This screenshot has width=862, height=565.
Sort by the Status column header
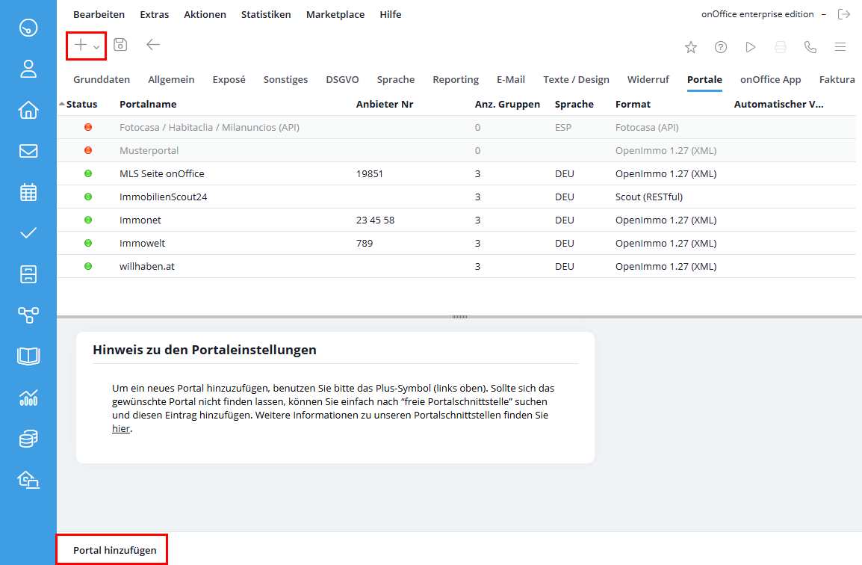click(81, 105)
